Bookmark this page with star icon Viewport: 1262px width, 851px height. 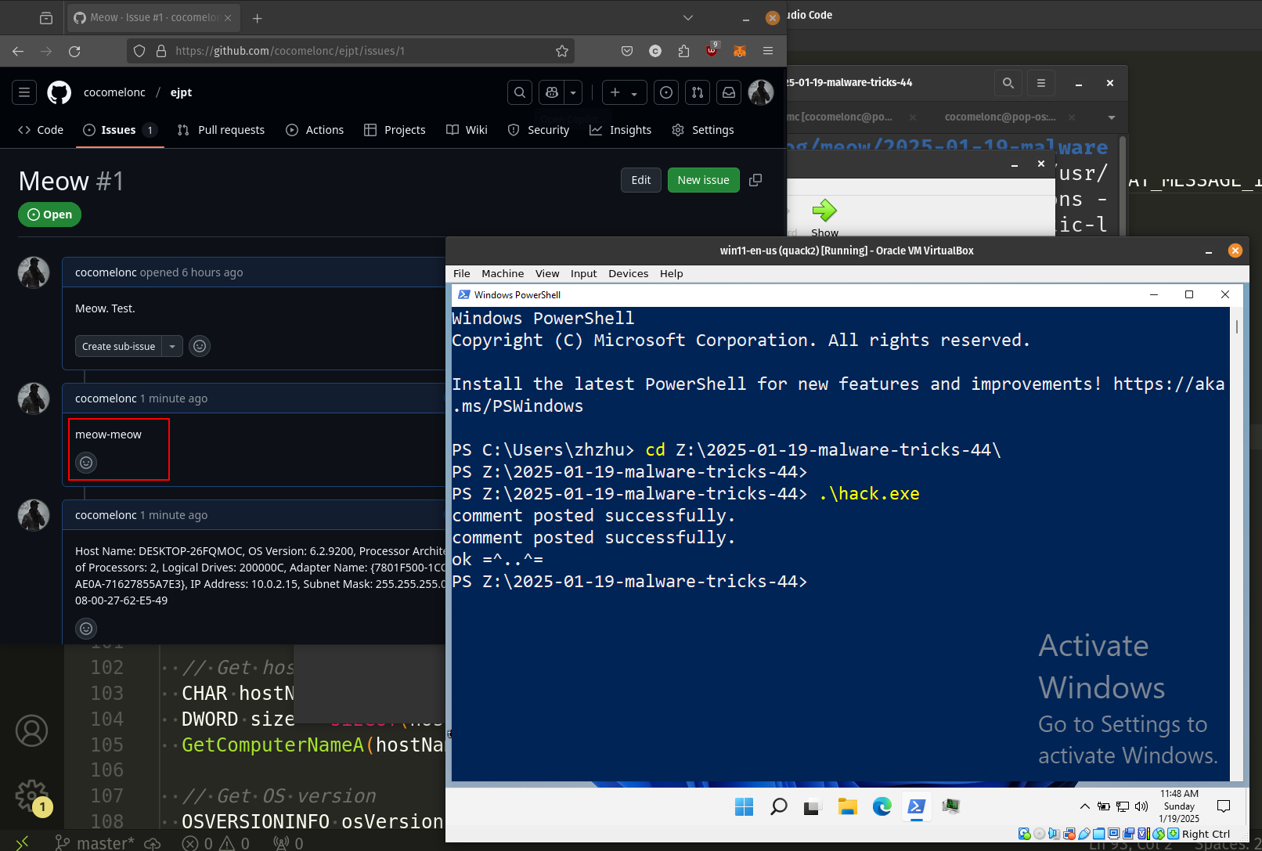562,51
